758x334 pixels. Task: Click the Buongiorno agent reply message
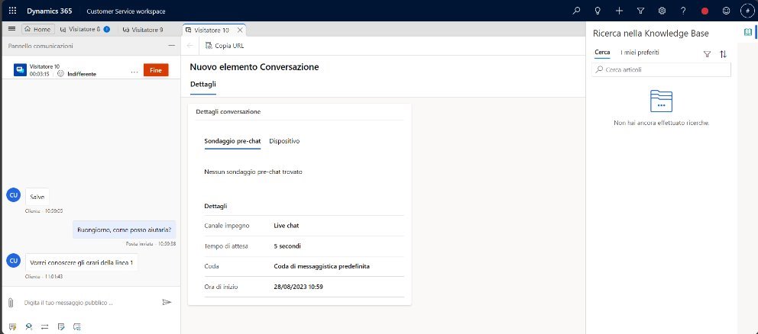[x=124, y=230]
